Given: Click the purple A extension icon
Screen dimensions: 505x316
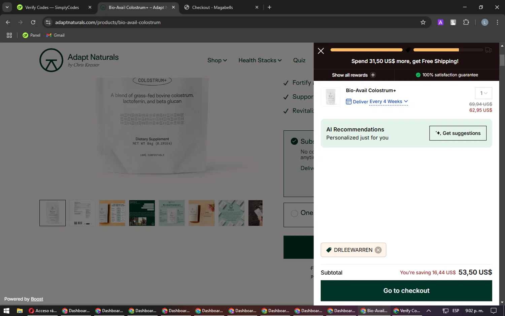Looking at the screenshot, I should point(440,22).
